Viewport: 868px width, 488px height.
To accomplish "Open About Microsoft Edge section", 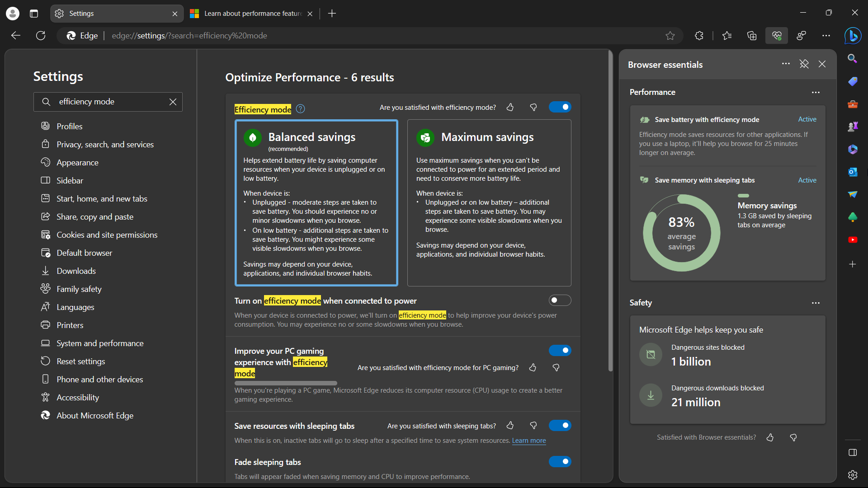I will [x=95, y=416].
